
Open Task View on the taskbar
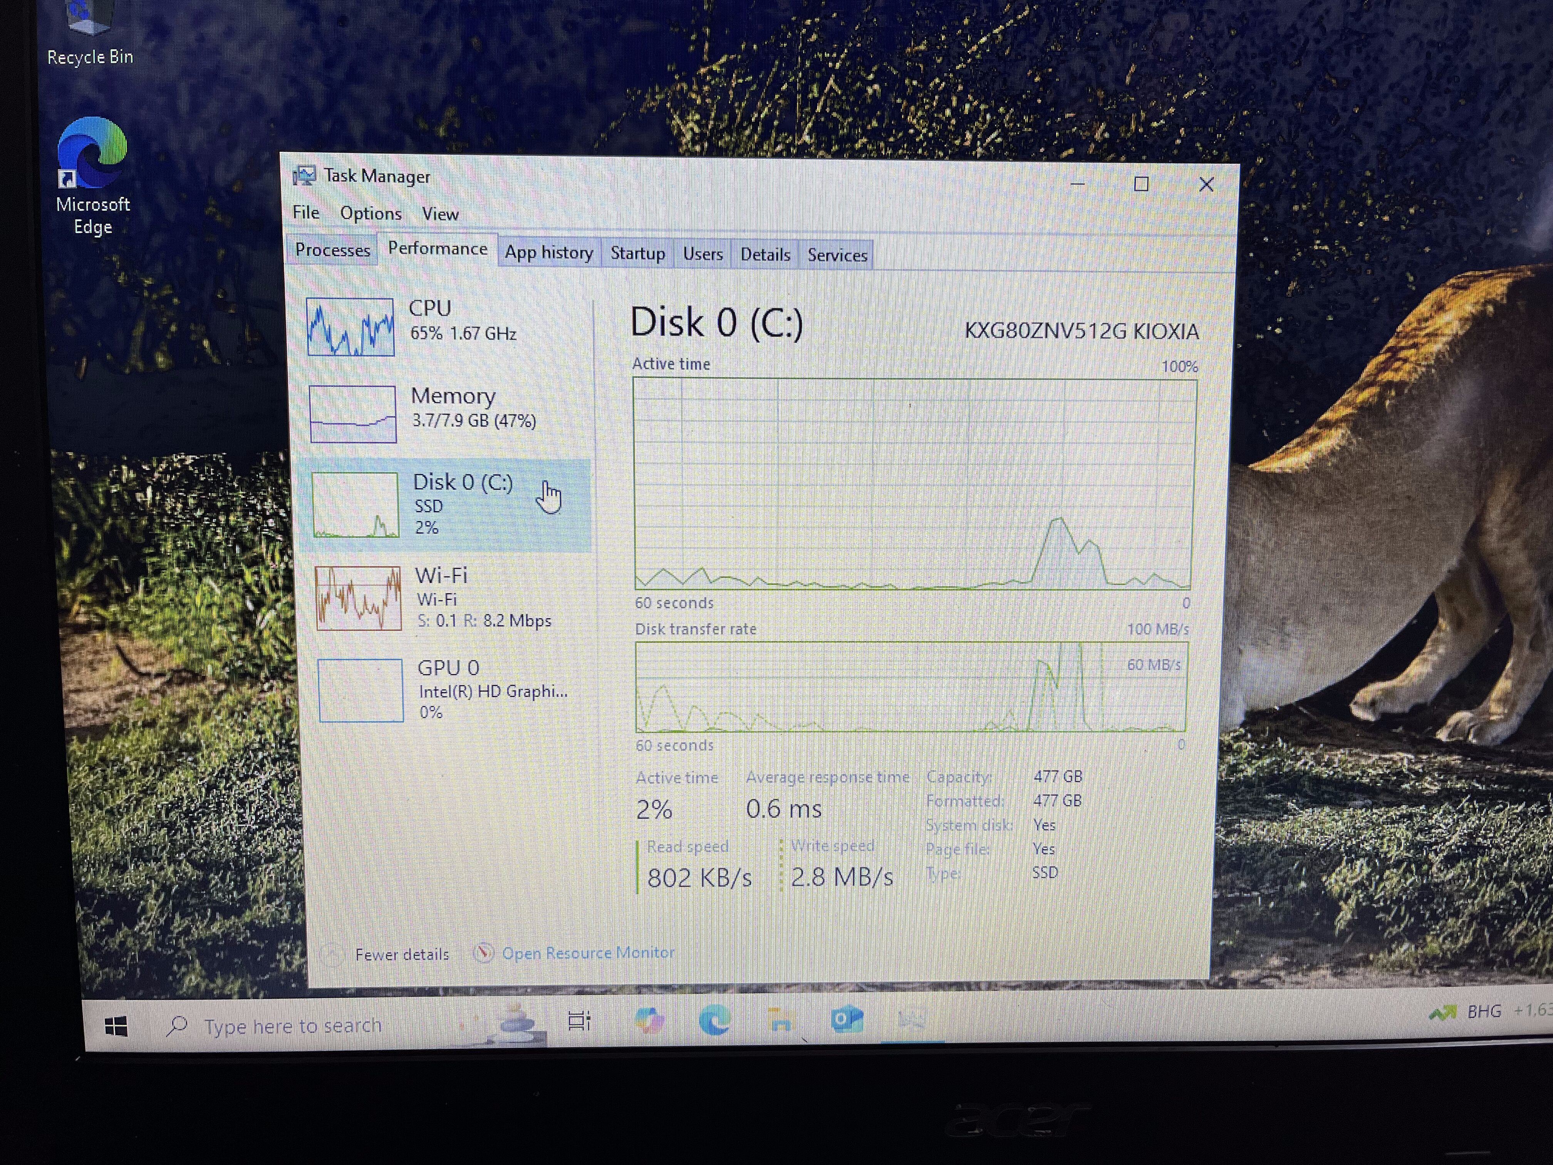coord(579,1021)
